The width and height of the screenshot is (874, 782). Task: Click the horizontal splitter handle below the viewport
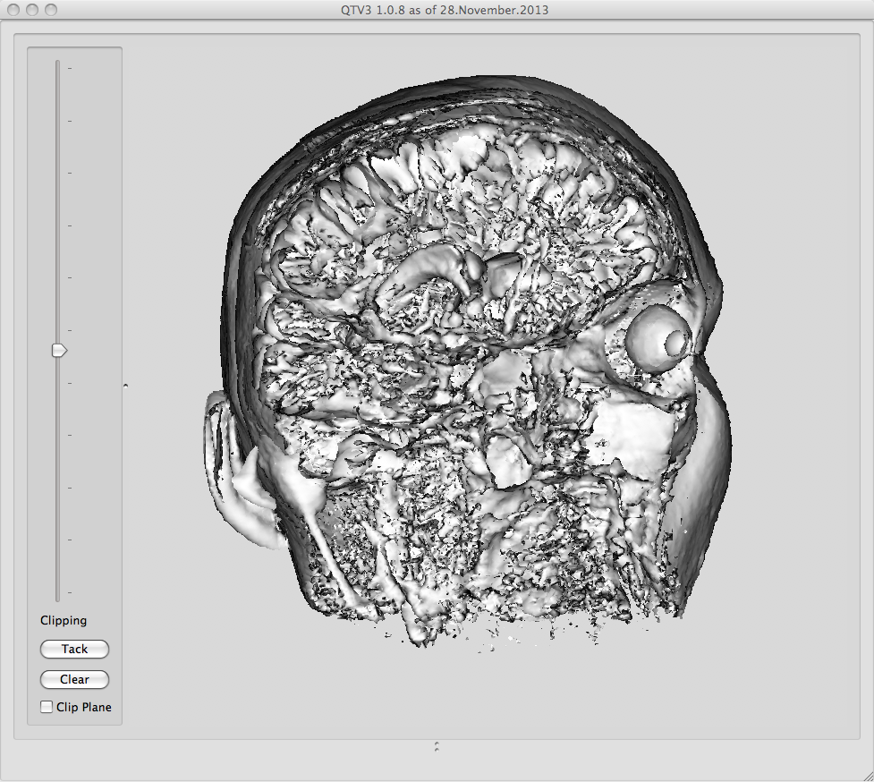coord(436,744)
